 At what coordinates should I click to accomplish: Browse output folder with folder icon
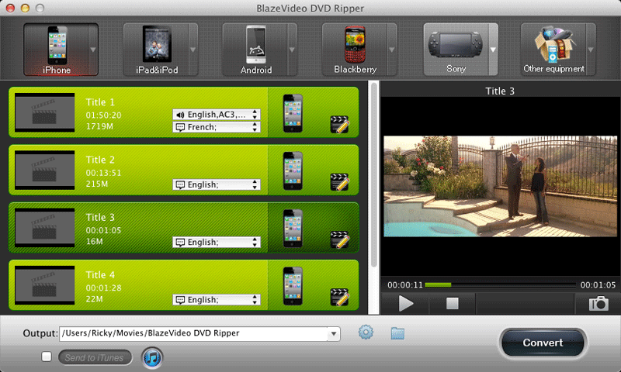click(x=397, y=333)
